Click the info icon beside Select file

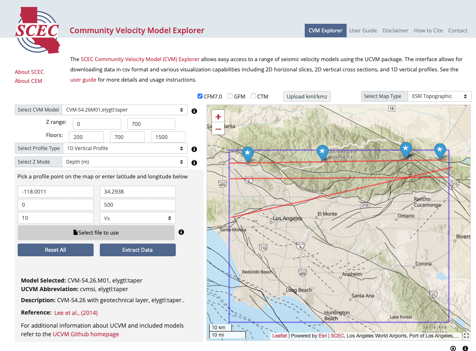(181, 232)
